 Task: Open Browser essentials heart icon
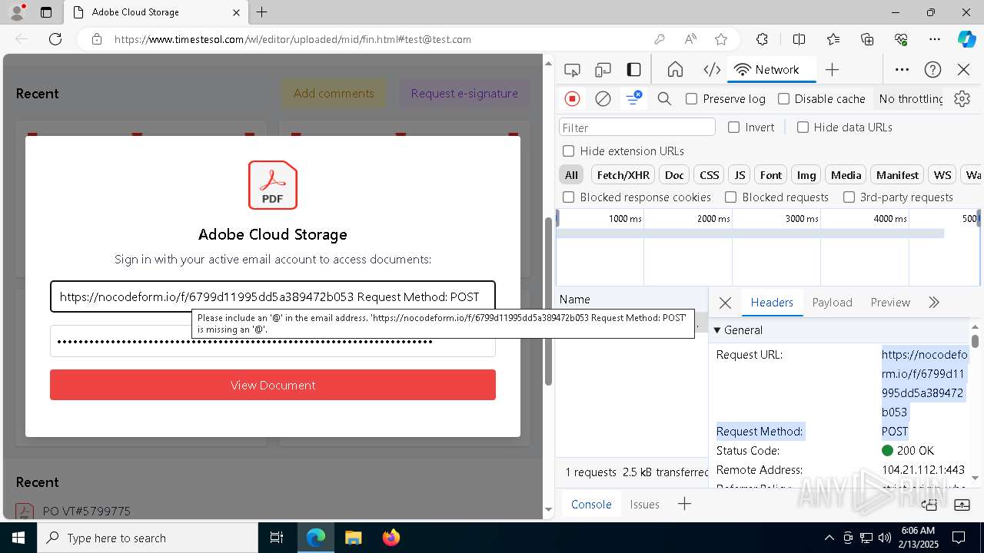[901, 39]
